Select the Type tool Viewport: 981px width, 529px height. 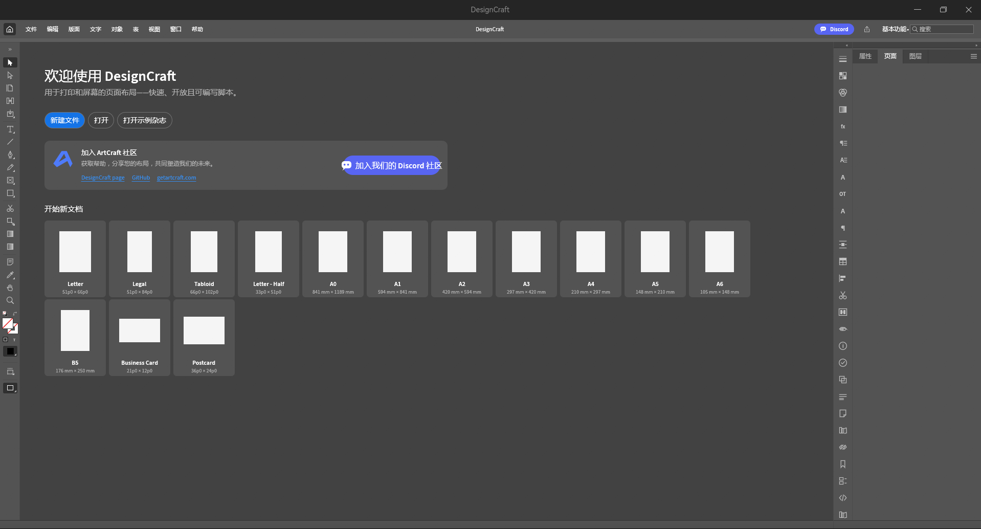tap(10, 129)
